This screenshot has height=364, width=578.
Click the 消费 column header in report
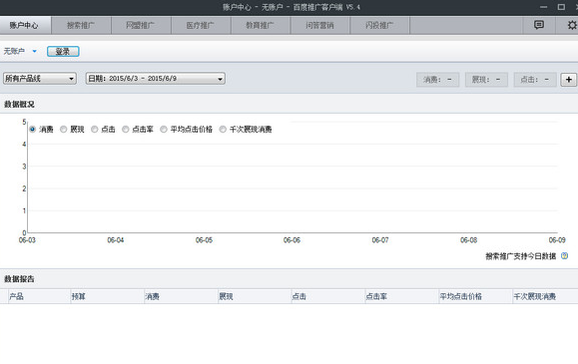pos(181,296)
